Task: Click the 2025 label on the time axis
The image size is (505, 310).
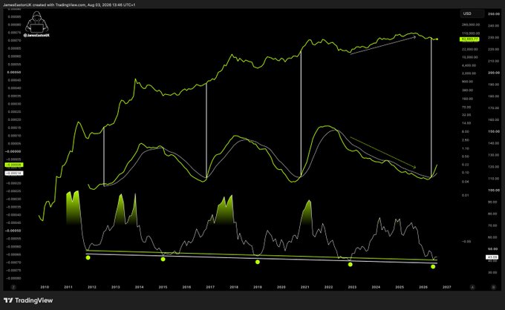Action: pos(400,287)
